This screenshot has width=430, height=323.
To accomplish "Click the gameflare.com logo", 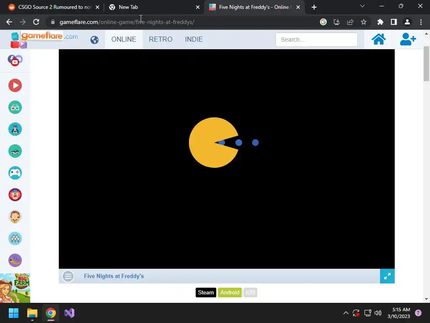I will click(44, 40).
